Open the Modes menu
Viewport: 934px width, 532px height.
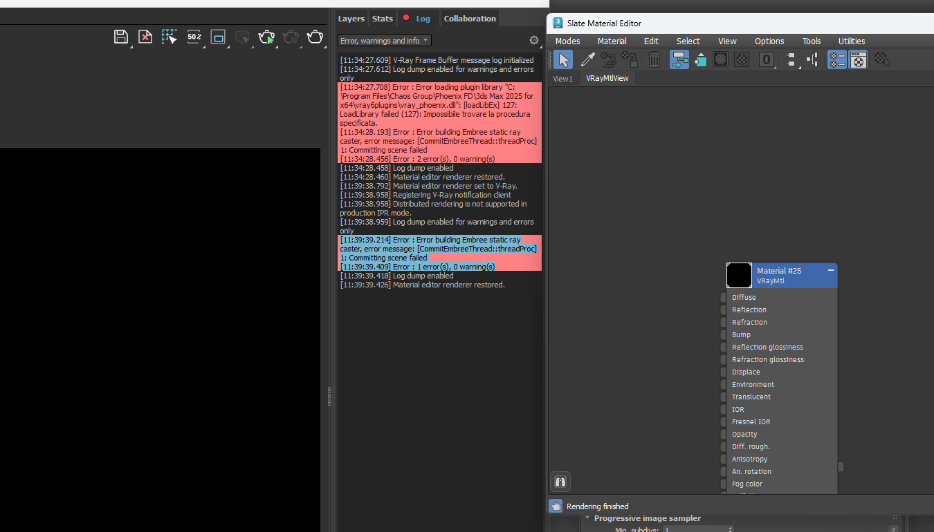click(568, 41)
